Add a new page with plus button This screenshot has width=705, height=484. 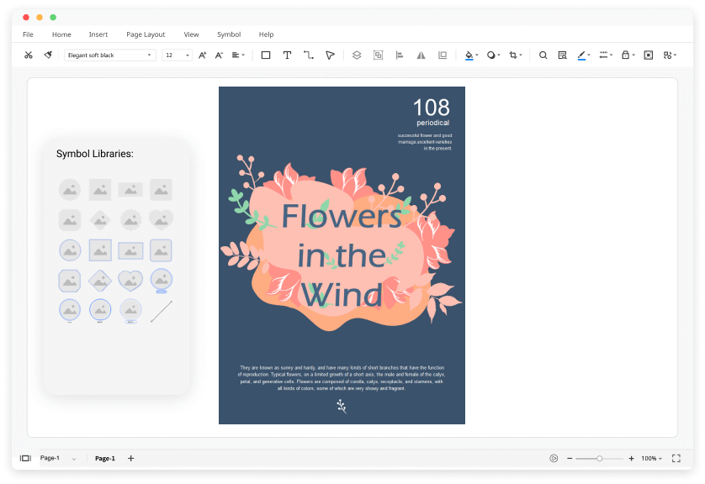coord(130,458)
